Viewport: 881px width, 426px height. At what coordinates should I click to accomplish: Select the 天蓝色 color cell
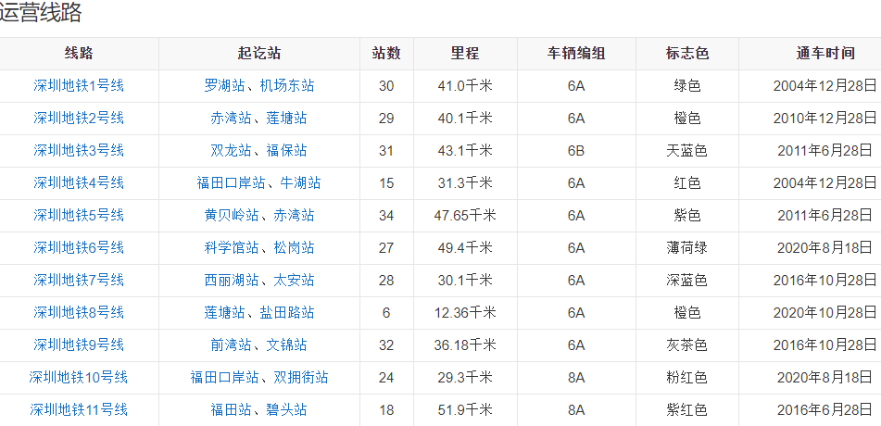tap(687, 151)
